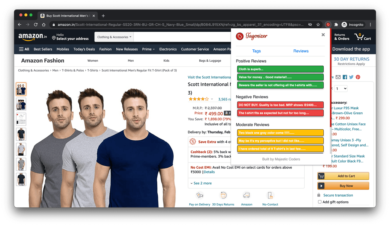Open Mobiles in the nav bar
Image resolution: width=390 pixels, height=226 pixels.
tap(63, 49)
